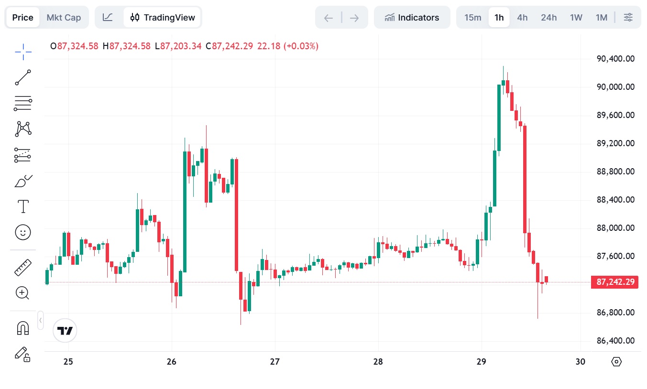Viewport: 647px width, 389px height.
Task: Collapse the drawing toolbar panel
Action: point(41,320)
